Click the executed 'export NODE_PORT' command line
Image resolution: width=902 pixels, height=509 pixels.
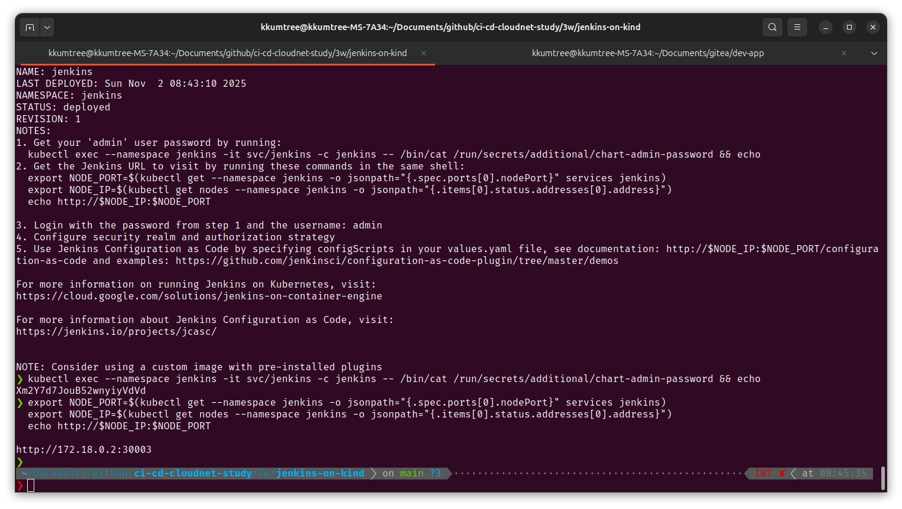(347, 403)
